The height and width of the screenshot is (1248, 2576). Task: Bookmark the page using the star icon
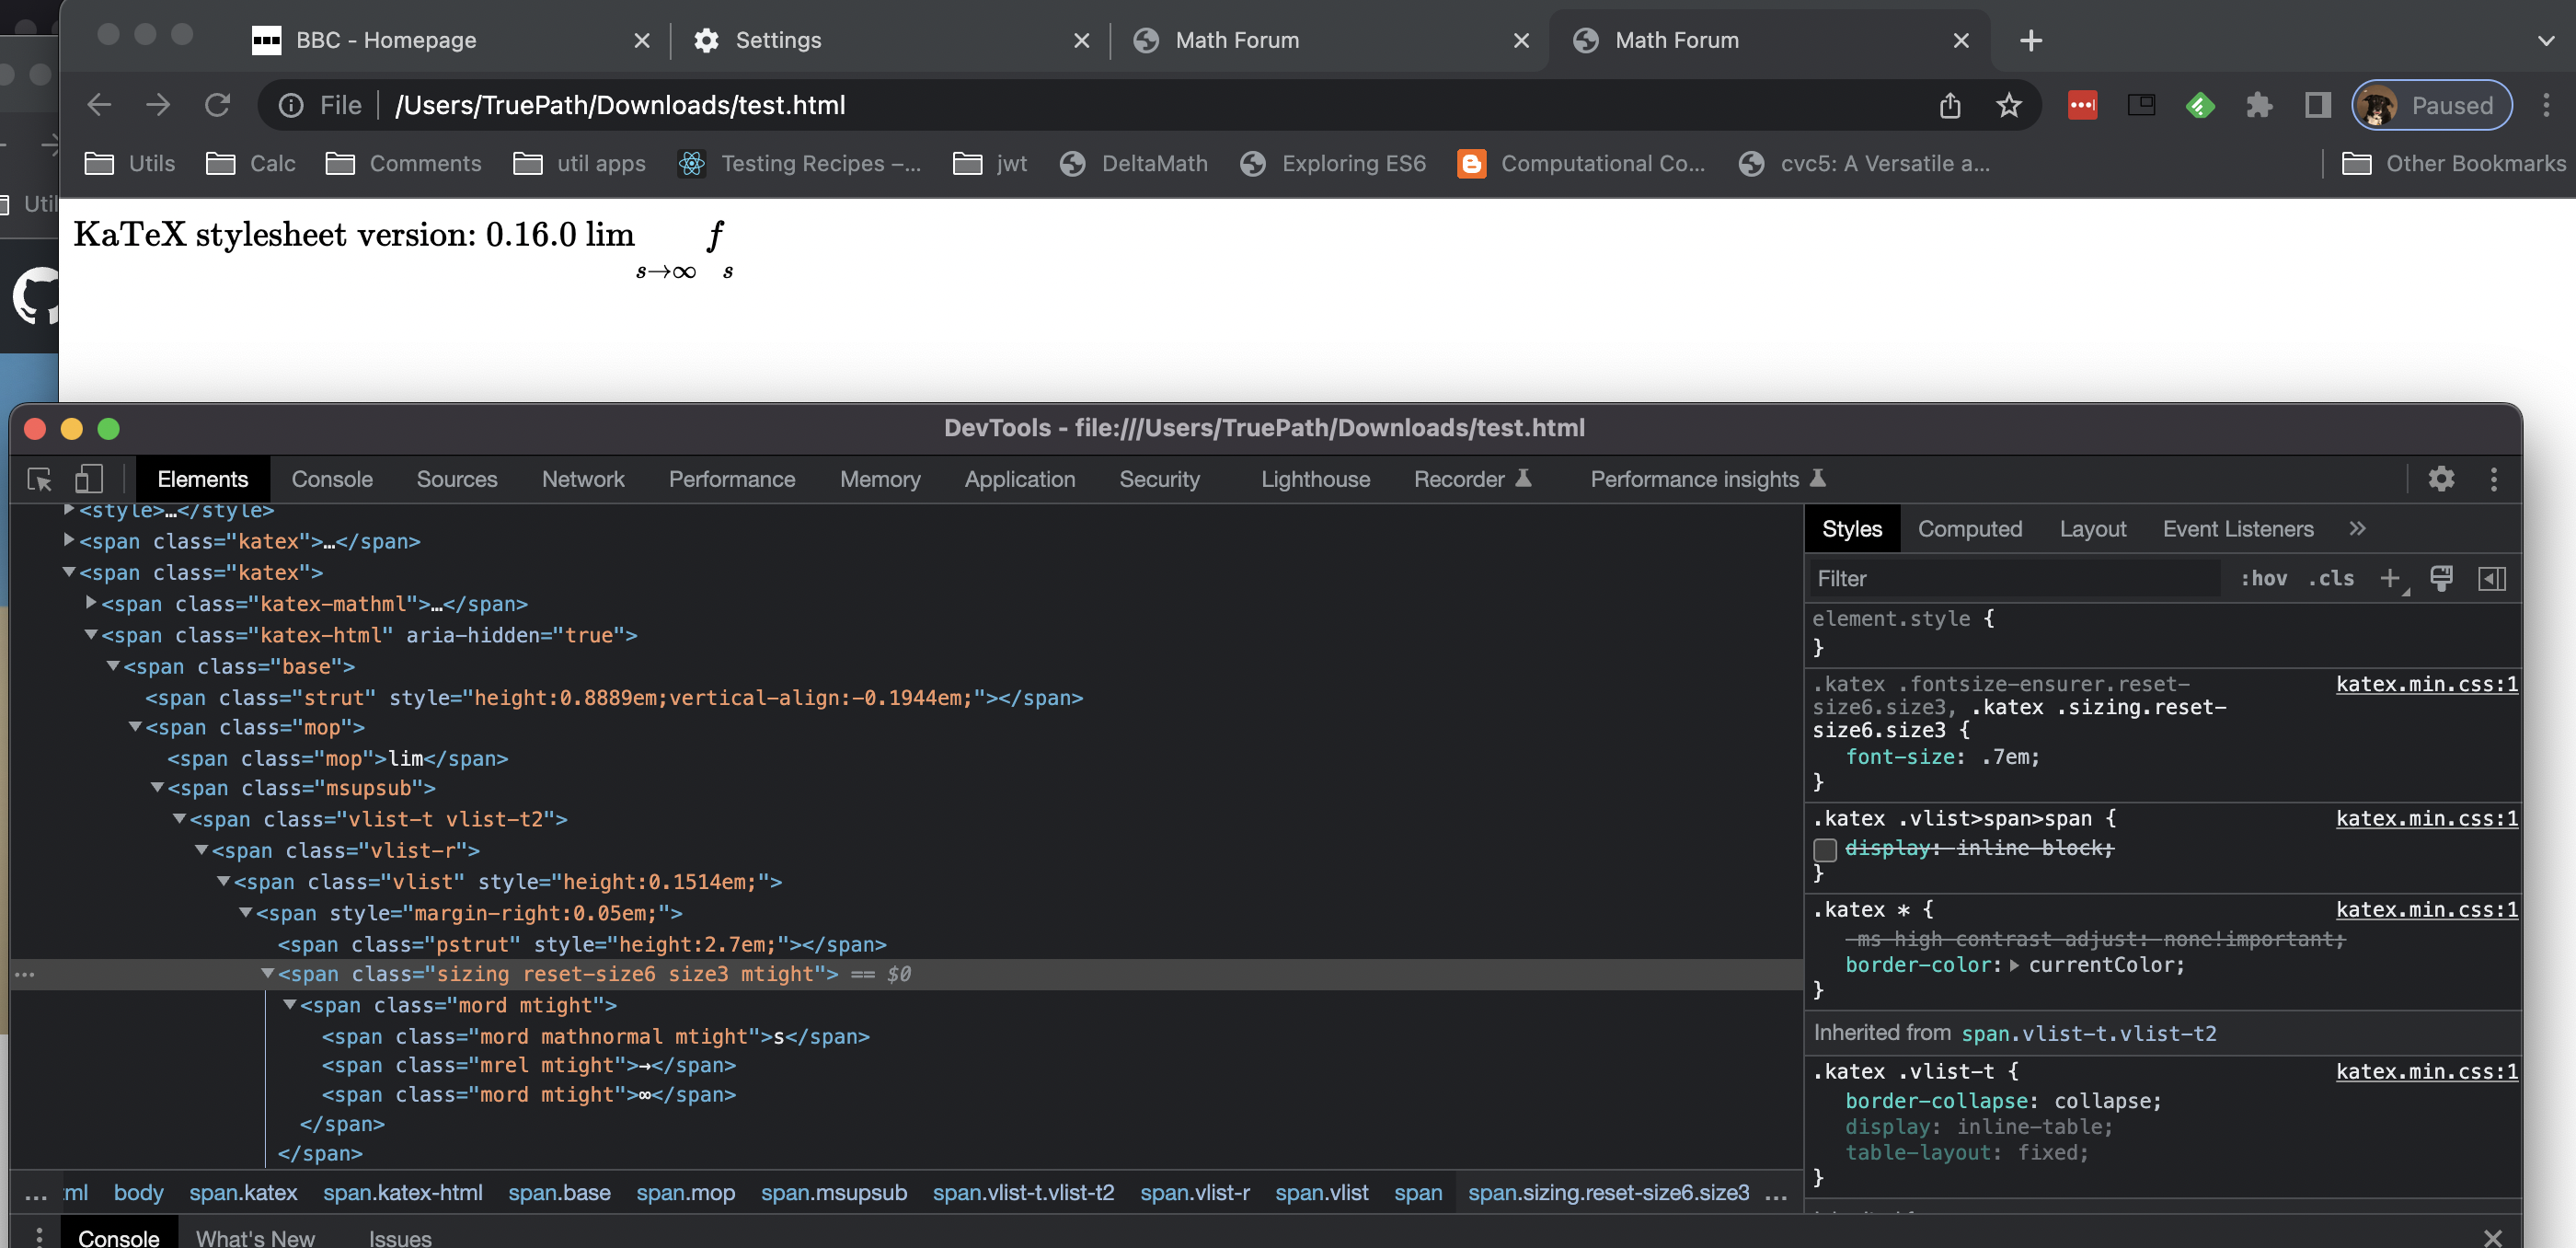point(2009,105)
